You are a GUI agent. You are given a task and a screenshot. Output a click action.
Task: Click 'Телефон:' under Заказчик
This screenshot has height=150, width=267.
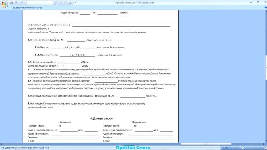pos(33,137)
